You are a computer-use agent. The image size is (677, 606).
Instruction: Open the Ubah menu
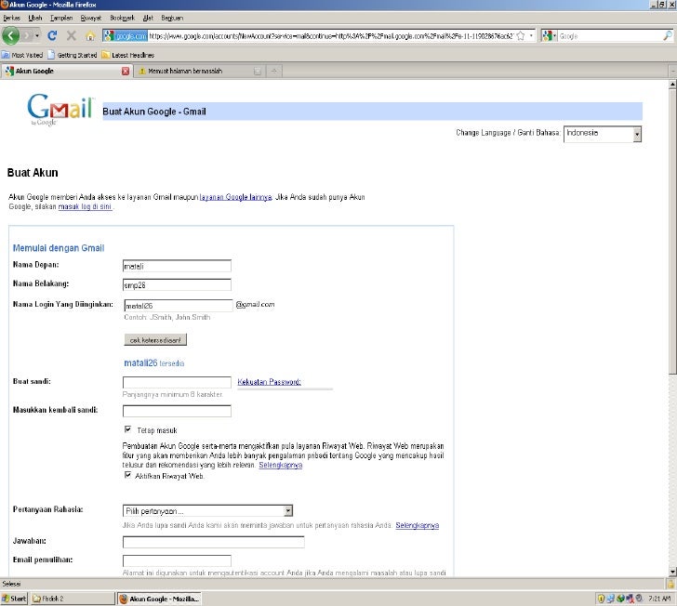click(x=35, y=18)
